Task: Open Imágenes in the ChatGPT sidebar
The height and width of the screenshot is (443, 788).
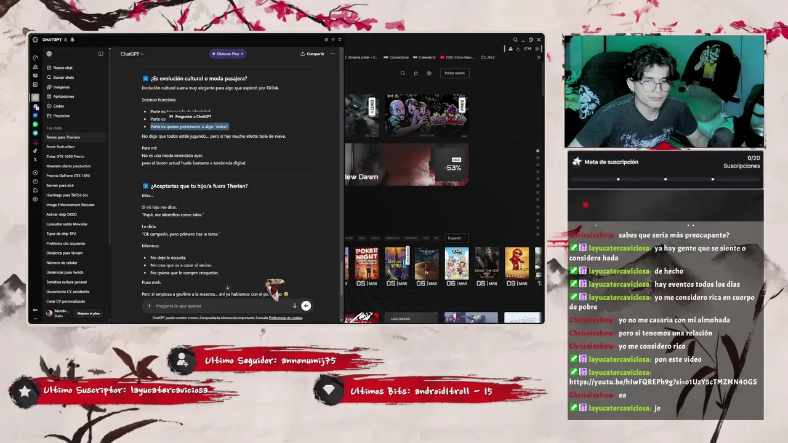Action: [57, 87]
